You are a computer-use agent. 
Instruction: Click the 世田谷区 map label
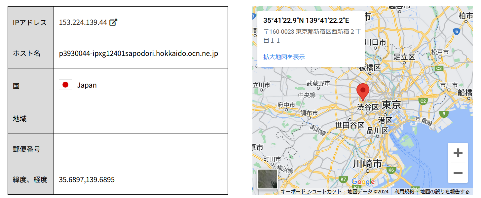coord(350,125)
